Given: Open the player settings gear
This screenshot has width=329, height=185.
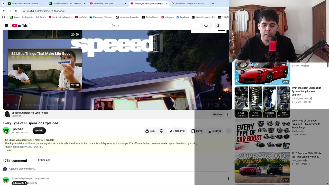Looking at the screenshot, I should (208, 105).
